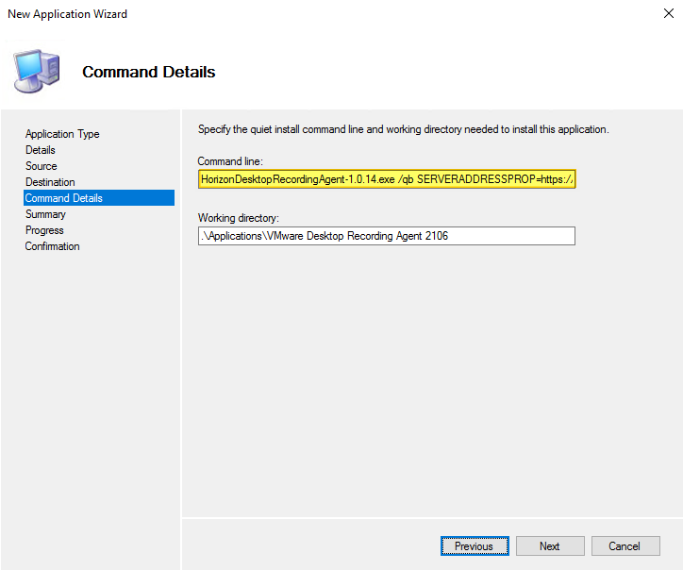The height and width of the screenshot is (570, 683).
Task: Focus the Working directory input field
Action: click(x=386, y=236)
